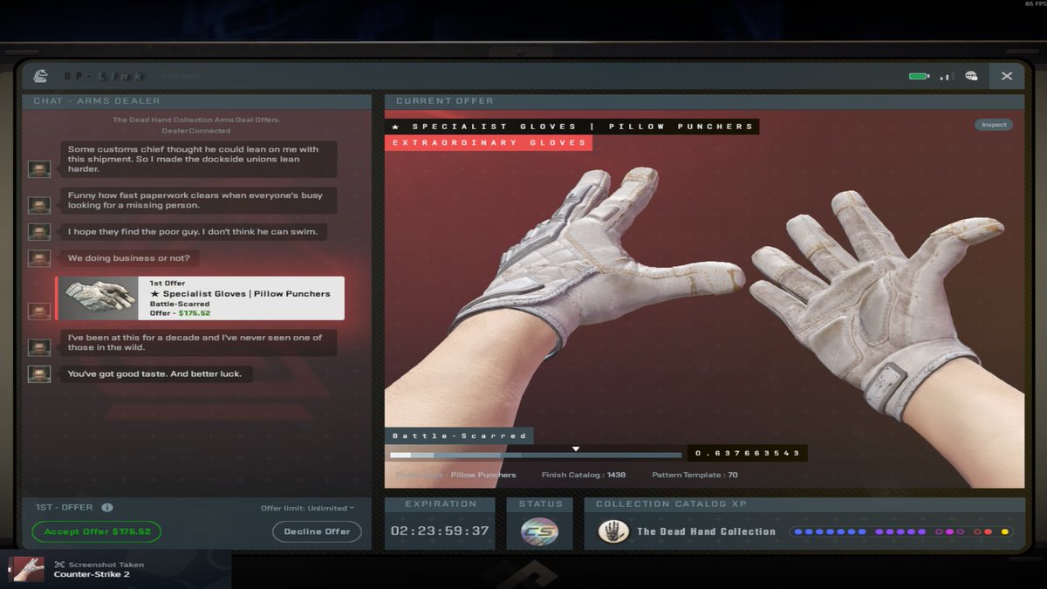Click the gloves thumbnail in offer card
This screenshot has height=589, width=1047.
(99, 298)
